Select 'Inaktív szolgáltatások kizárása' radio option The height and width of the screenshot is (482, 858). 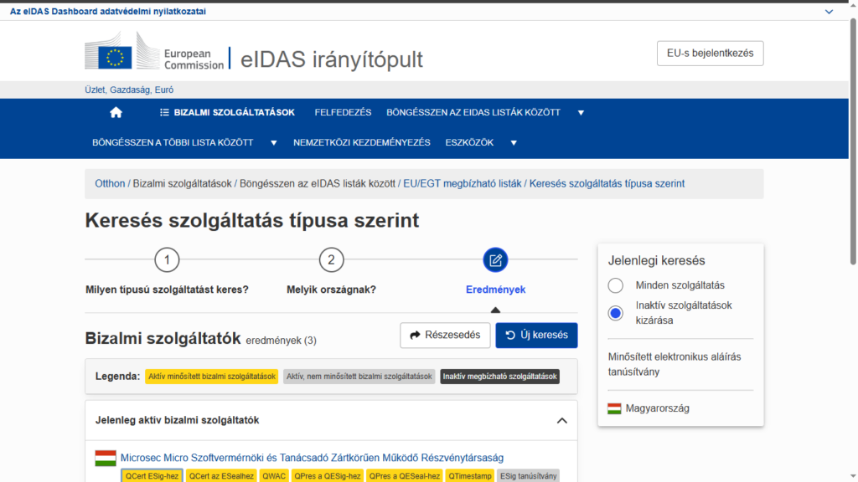coord(616,313)
